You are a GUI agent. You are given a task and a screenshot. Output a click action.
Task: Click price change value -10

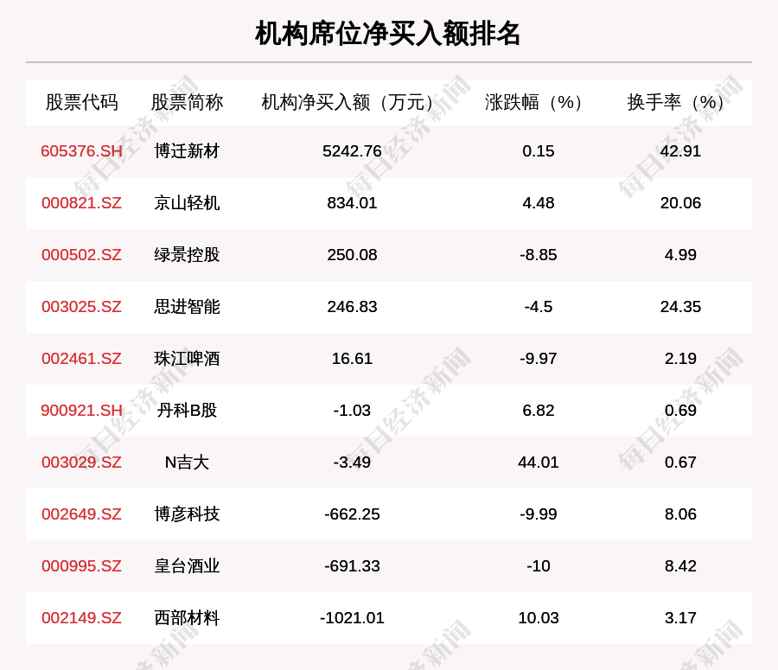(x=539, y=565)
